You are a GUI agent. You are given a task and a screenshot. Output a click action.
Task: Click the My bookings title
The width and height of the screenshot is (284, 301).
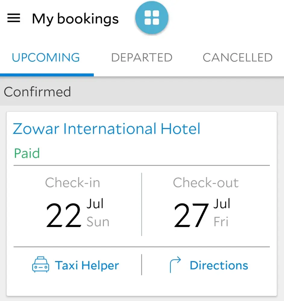pos(75,19)
